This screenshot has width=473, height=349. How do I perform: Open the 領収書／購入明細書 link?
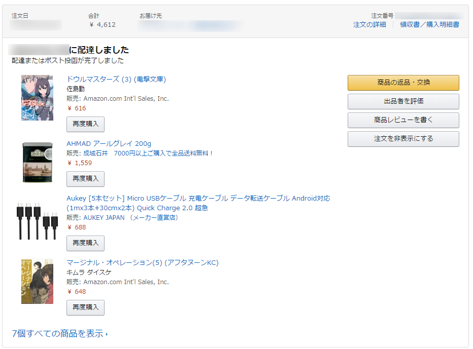429,24
